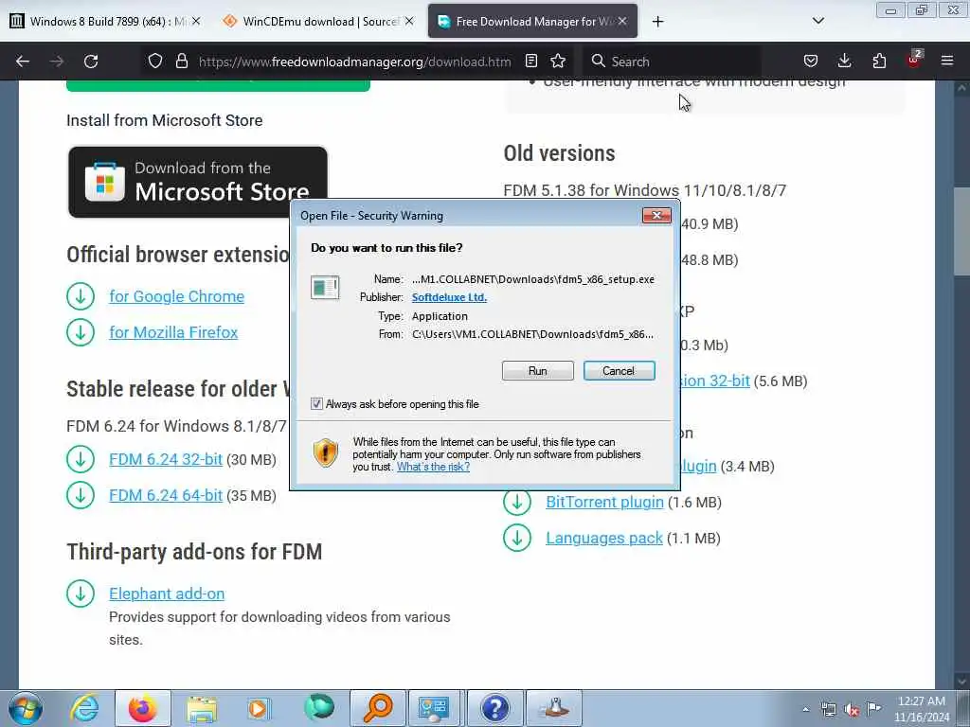970x727 pixels.
Task: Launch Internet Explorer from the taskbar
Action: [x=84, y=708]
